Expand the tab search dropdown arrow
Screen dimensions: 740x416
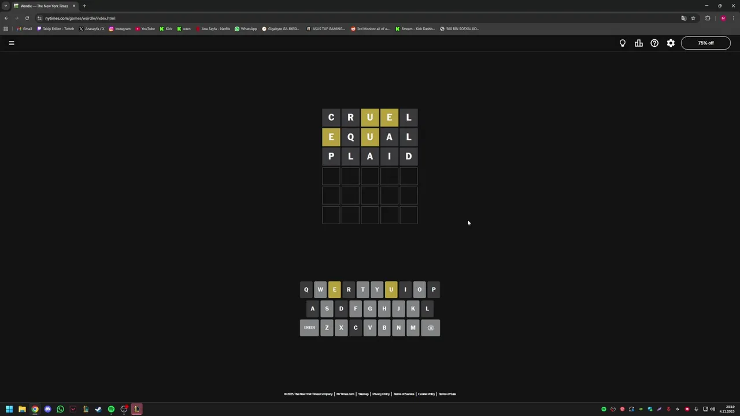click(x=5, y=6)
